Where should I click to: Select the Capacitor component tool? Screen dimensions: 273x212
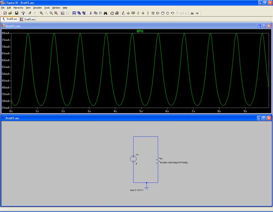(143, 13)
